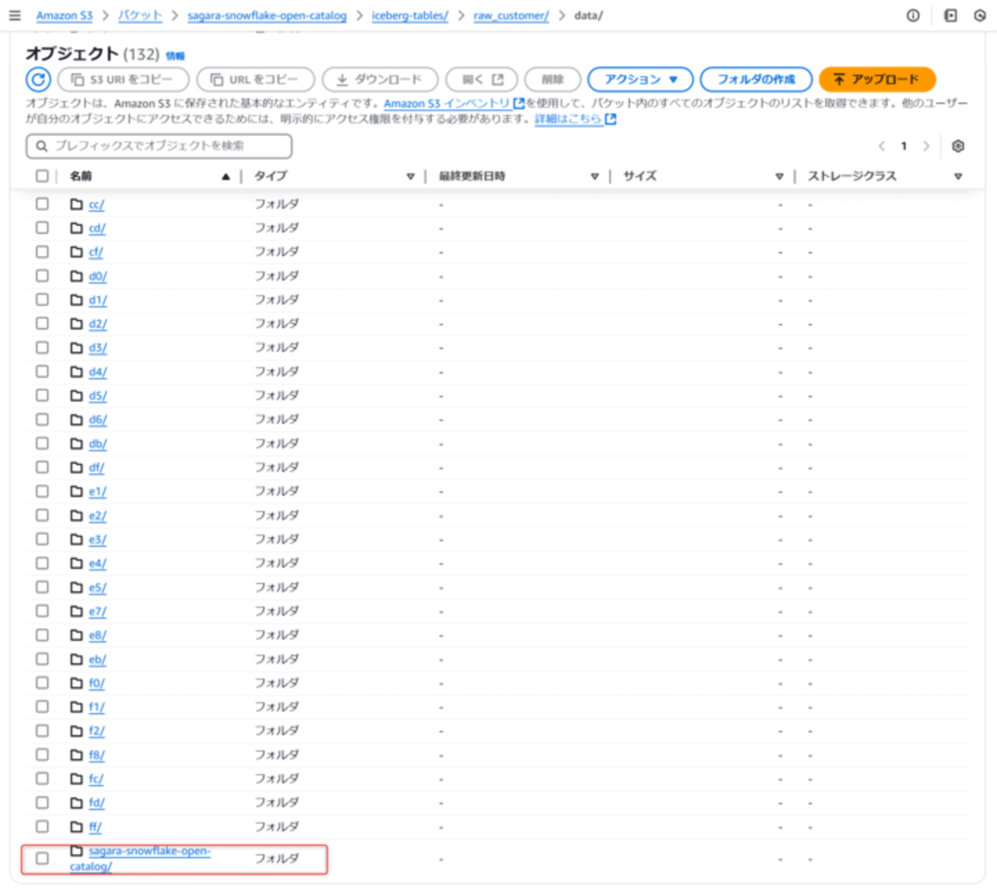Sort by タイプ column arrow

coord(410,176)
